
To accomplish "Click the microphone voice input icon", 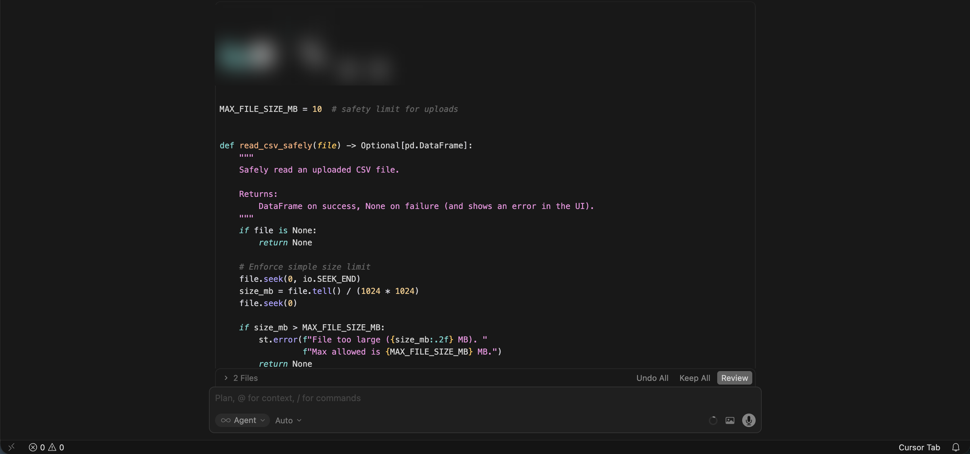I will (748, 420).
